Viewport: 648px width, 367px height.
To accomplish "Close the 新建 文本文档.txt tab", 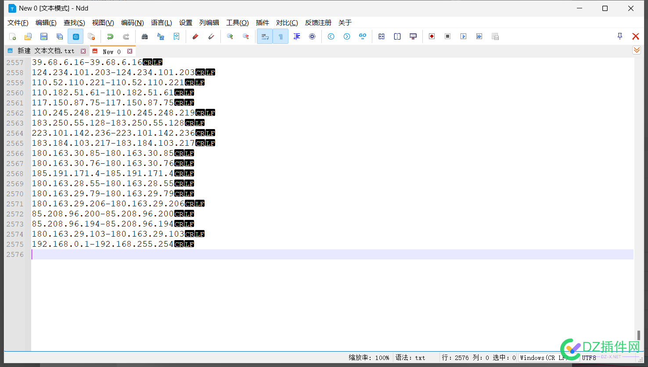I will point(83,51).
